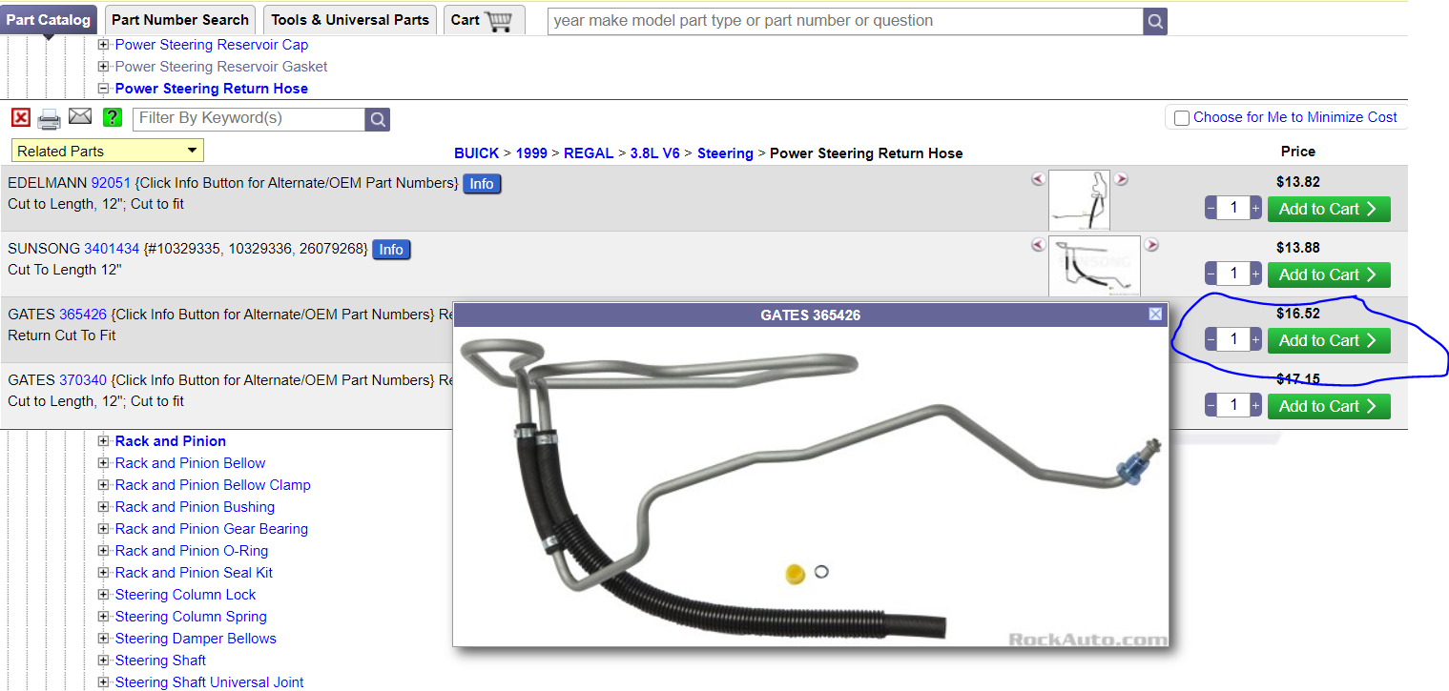Add GATES 365426 to cart

coord(1329,340)
